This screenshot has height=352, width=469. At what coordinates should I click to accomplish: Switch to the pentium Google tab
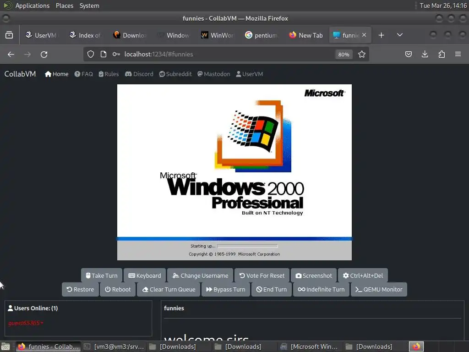click(261, 35)
